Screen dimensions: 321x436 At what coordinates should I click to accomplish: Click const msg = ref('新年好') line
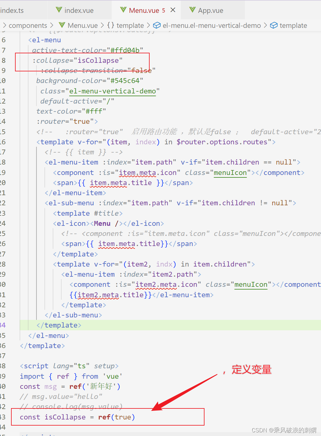70,386
